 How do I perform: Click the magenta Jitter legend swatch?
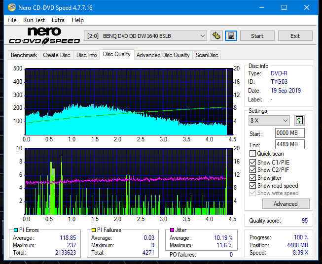click(172, 230)
